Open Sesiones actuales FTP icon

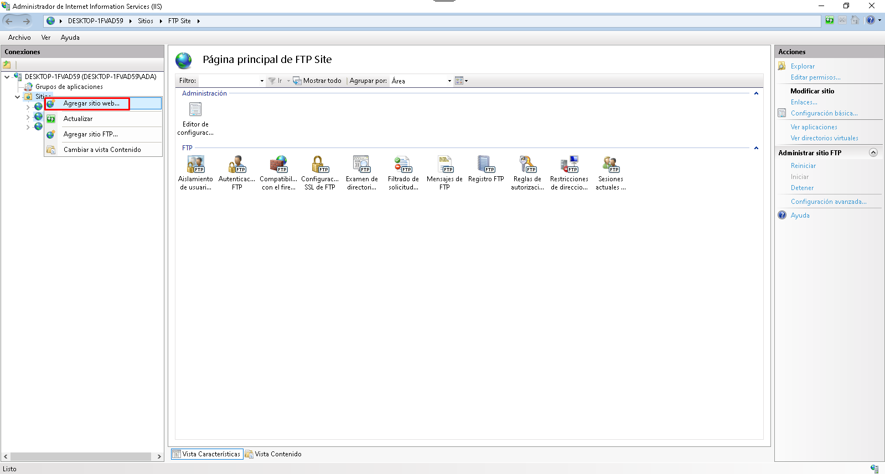610,165
